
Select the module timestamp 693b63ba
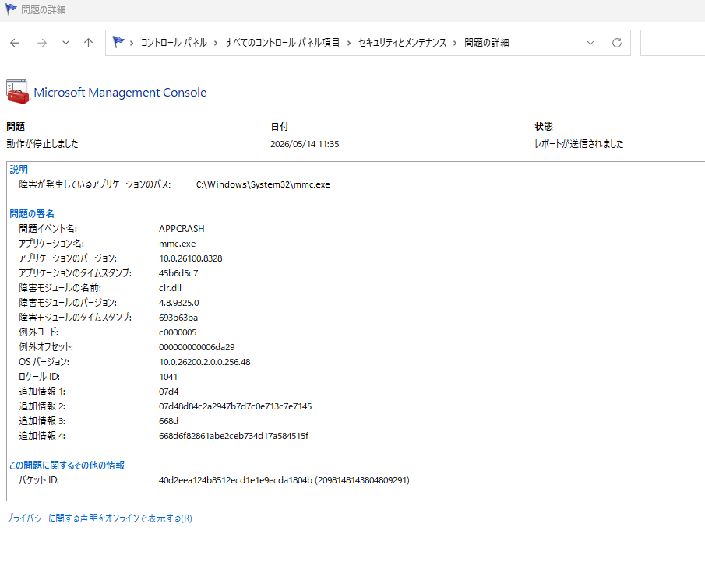tap(178, 318)
